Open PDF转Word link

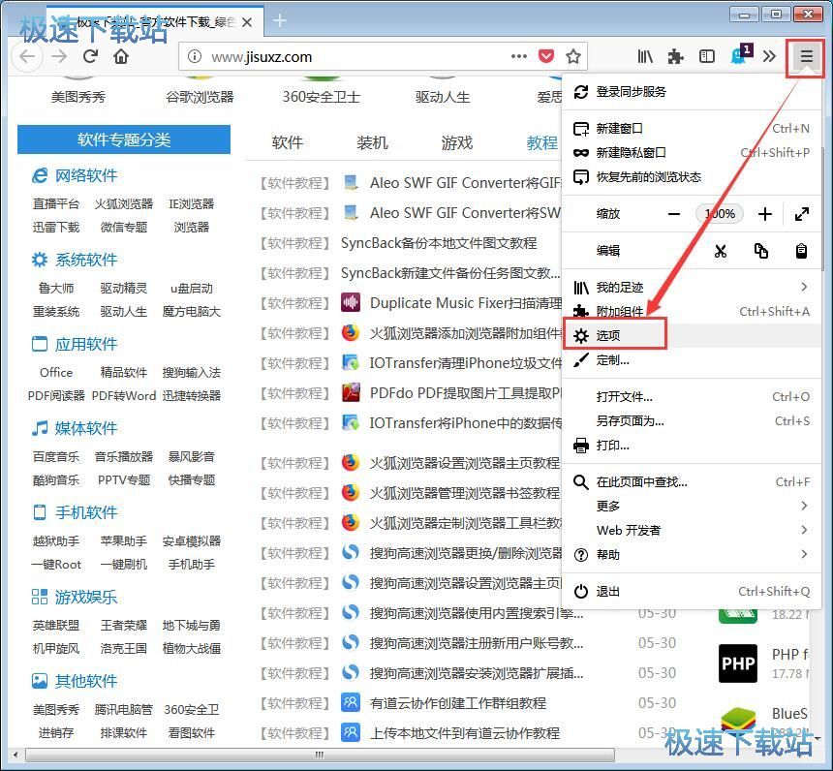[124, 396]
